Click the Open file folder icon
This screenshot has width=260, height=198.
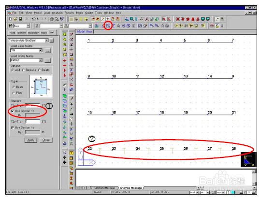(15, 19)
